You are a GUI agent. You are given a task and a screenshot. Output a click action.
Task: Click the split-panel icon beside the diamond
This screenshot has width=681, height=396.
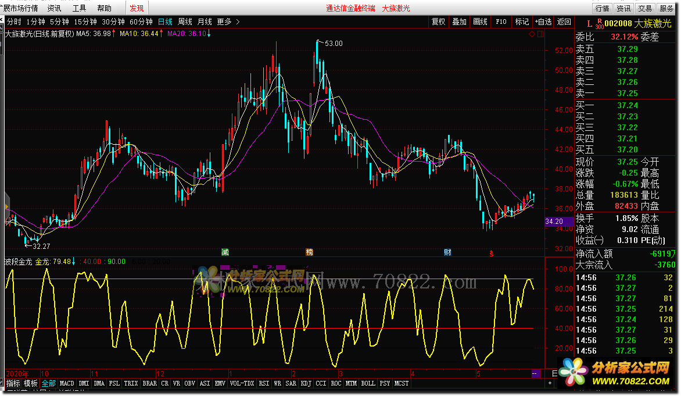pyautogui.click(x=540, y=34)
